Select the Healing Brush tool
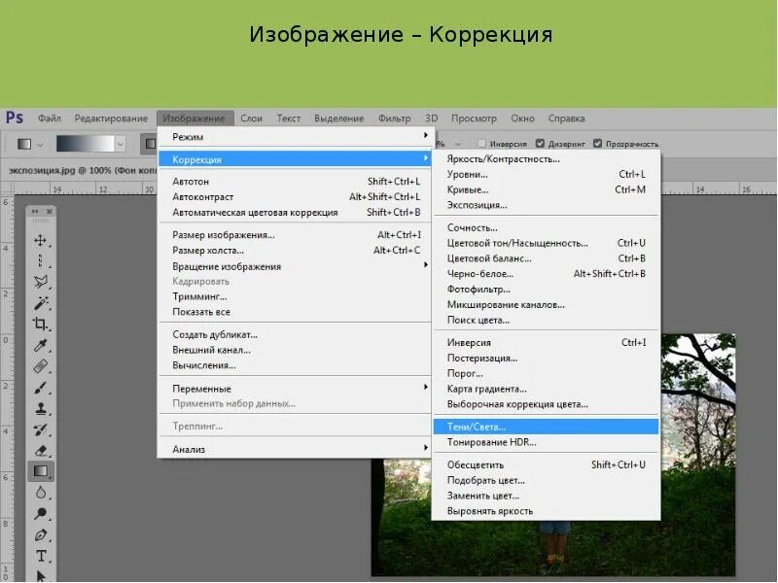 click(x=40, y=366)
